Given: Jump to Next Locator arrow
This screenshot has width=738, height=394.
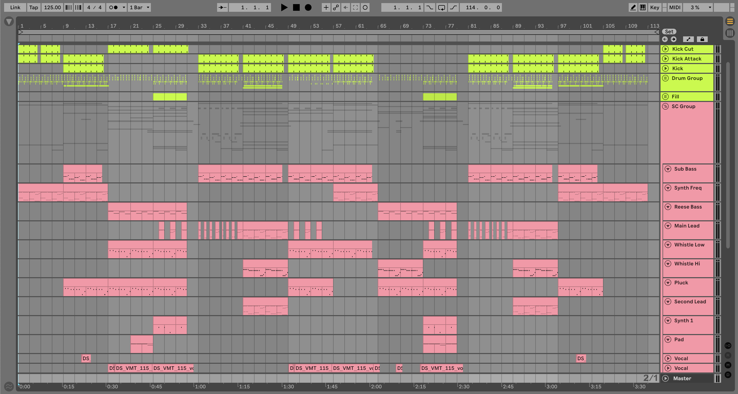Looking at the screenshot, I should tap(673, 39).
